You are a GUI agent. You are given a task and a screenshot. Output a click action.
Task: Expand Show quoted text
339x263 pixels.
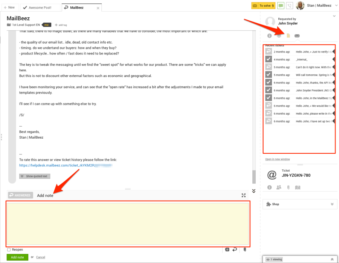pyautogui.click(x=35, y=176)
